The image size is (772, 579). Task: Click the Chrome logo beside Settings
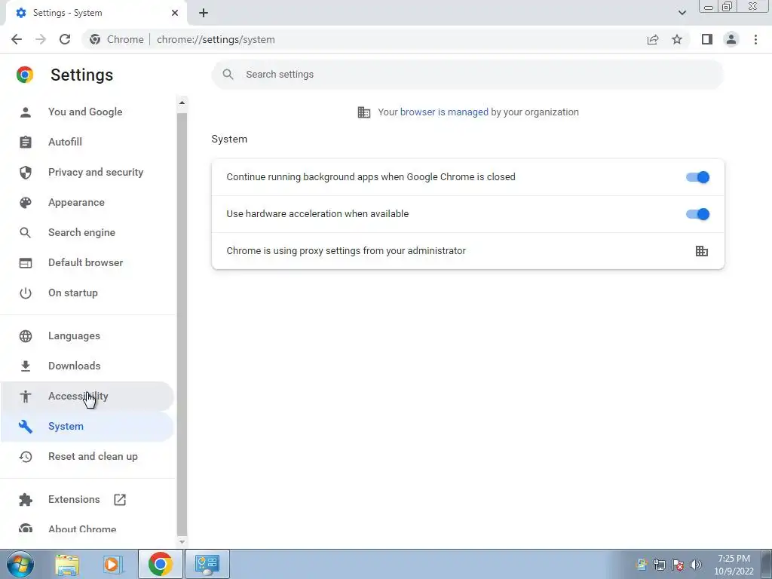[x=25, y=75]
